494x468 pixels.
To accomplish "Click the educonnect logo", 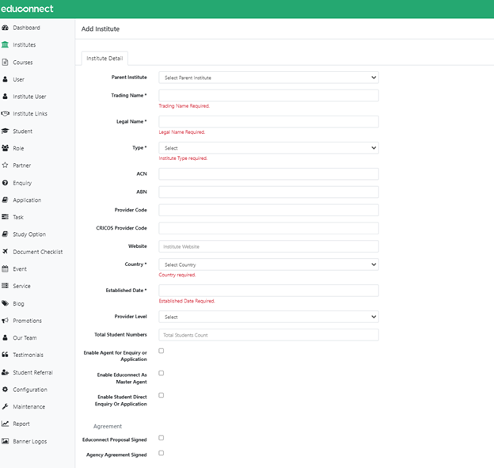I will click(x=27, y=9).
